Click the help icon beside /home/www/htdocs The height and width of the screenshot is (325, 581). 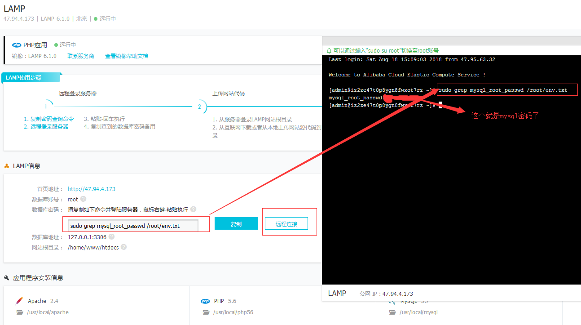click(x=123, y=247)
